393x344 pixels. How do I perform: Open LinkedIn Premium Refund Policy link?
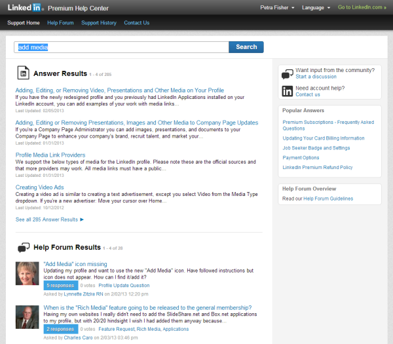click(317, 168)
